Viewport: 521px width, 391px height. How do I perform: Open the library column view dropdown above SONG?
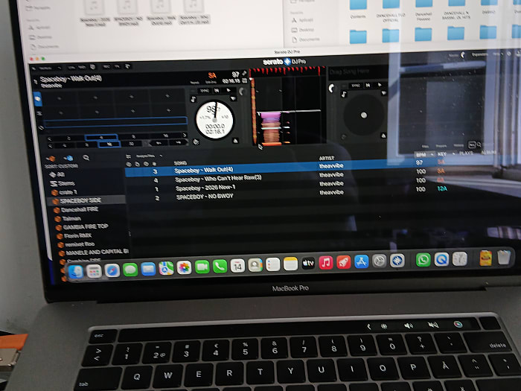pyautogui.click(x=149, y=156)
